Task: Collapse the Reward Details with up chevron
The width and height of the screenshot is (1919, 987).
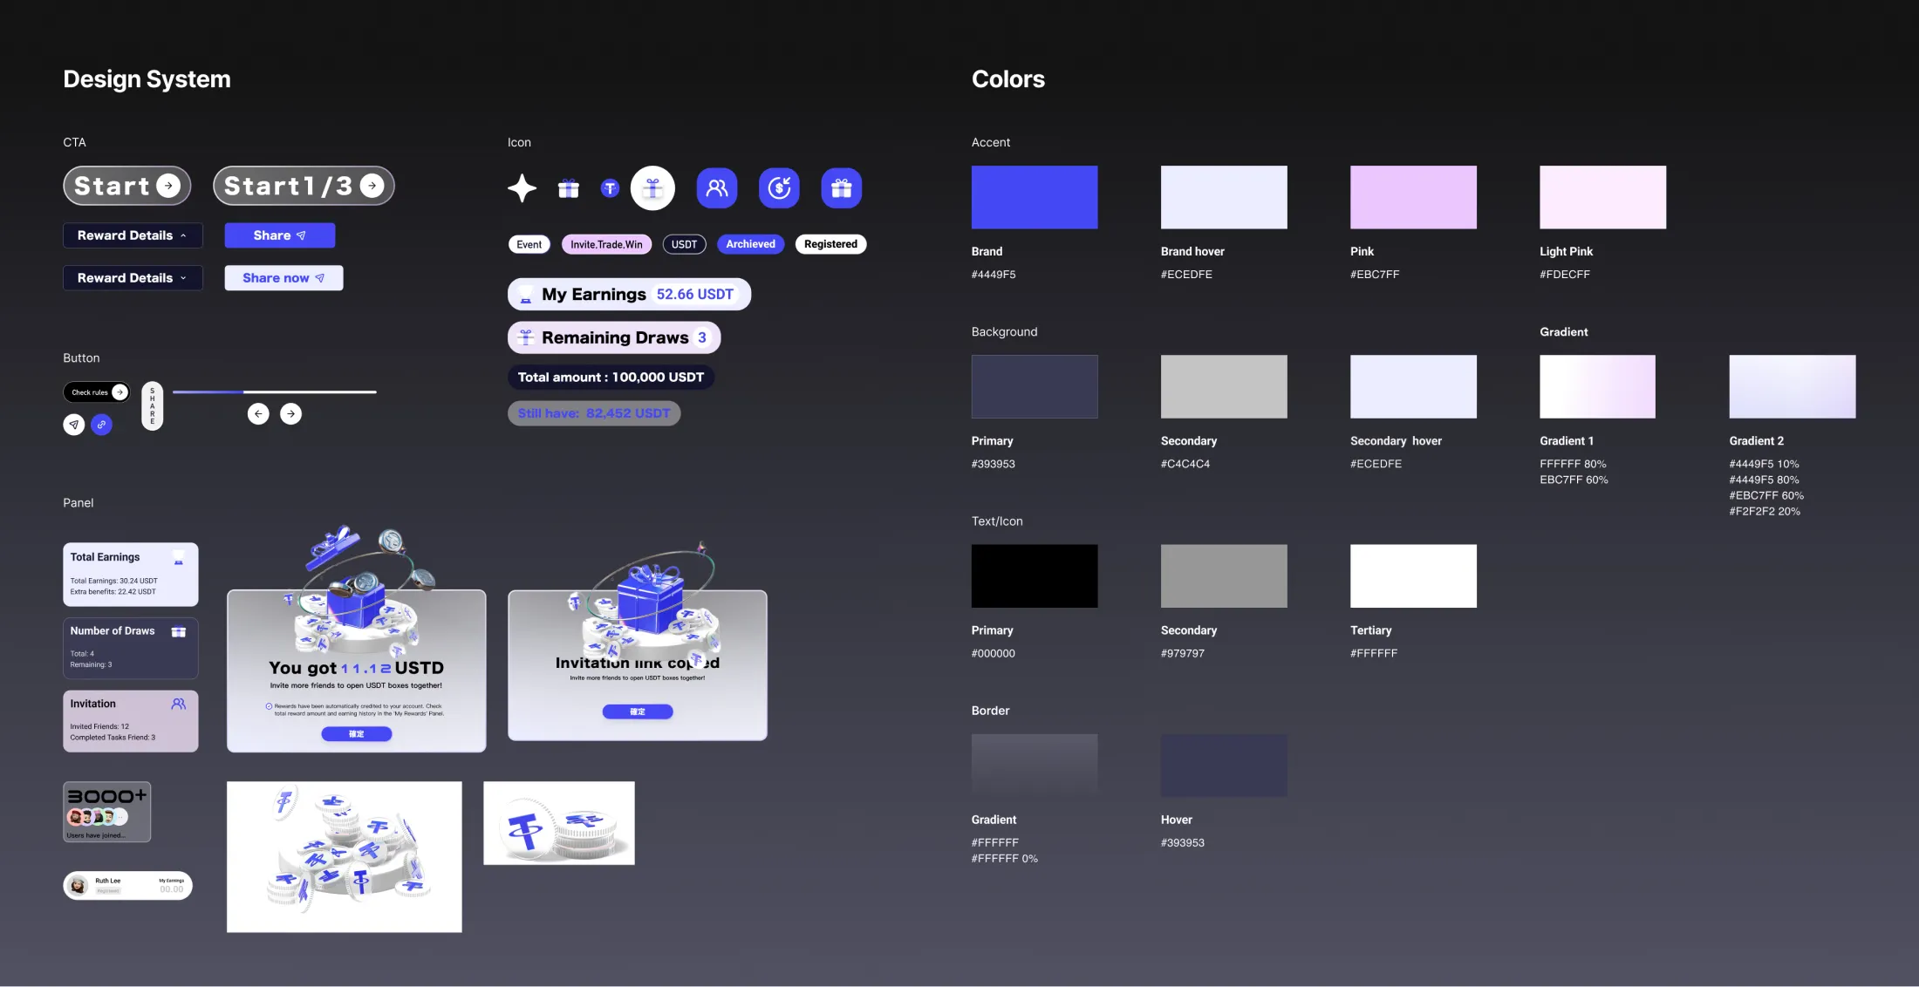Action: [133, 235]
